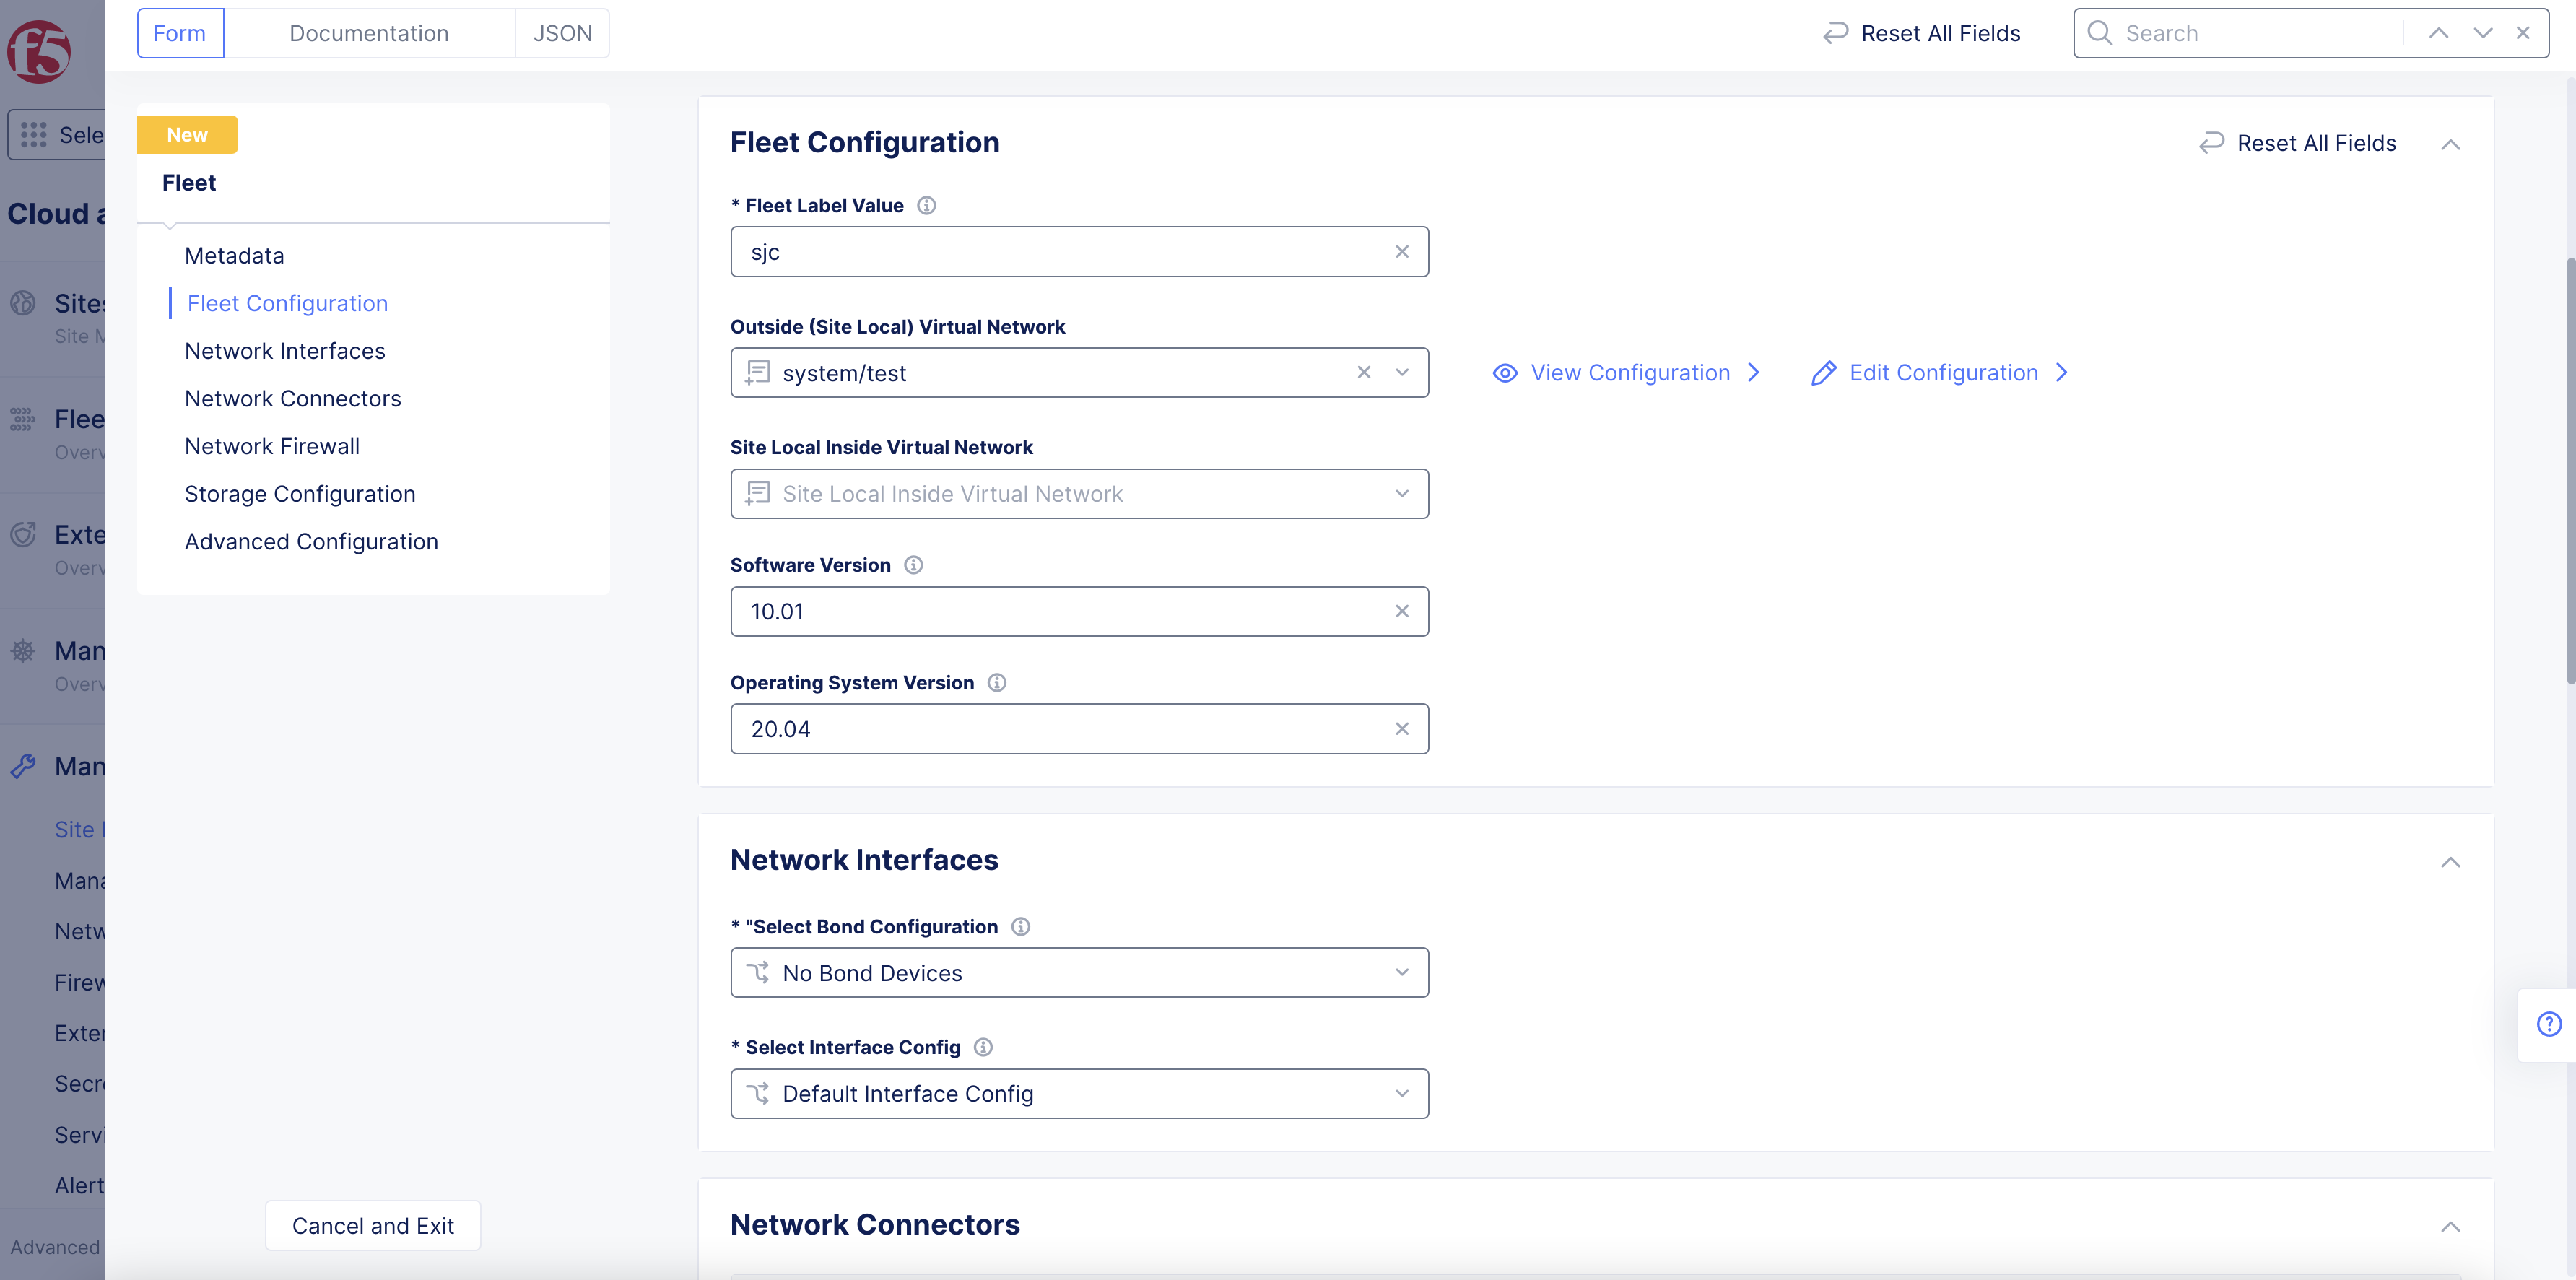
Task: Show info for Fleet Label Value
Action: point(927,205)
